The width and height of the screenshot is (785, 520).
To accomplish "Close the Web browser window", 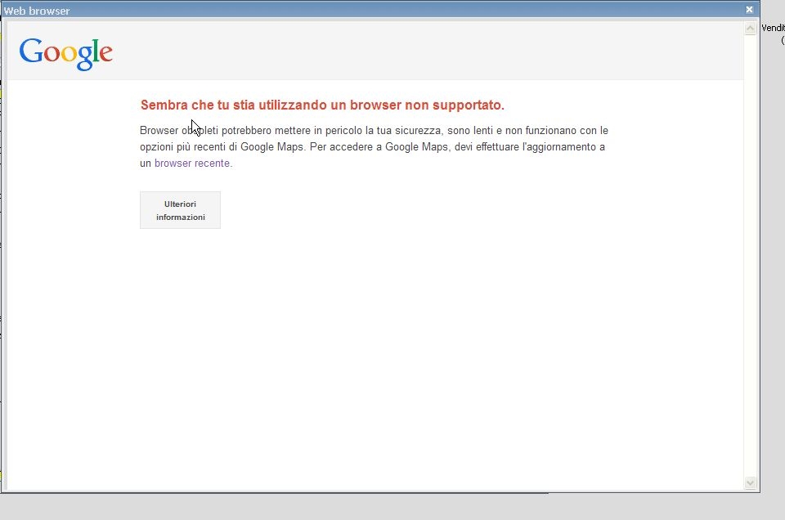I will 749,10.
